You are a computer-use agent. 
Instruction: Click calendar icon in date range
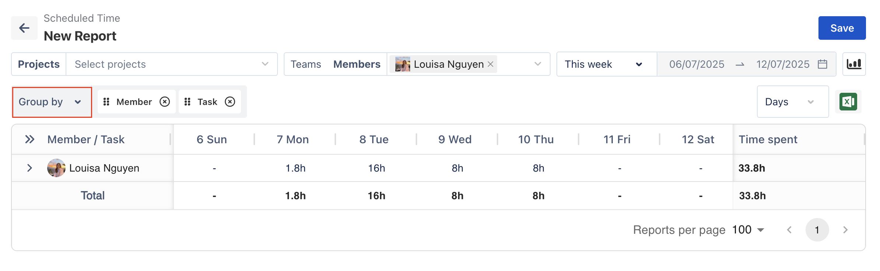coord(823,64)
